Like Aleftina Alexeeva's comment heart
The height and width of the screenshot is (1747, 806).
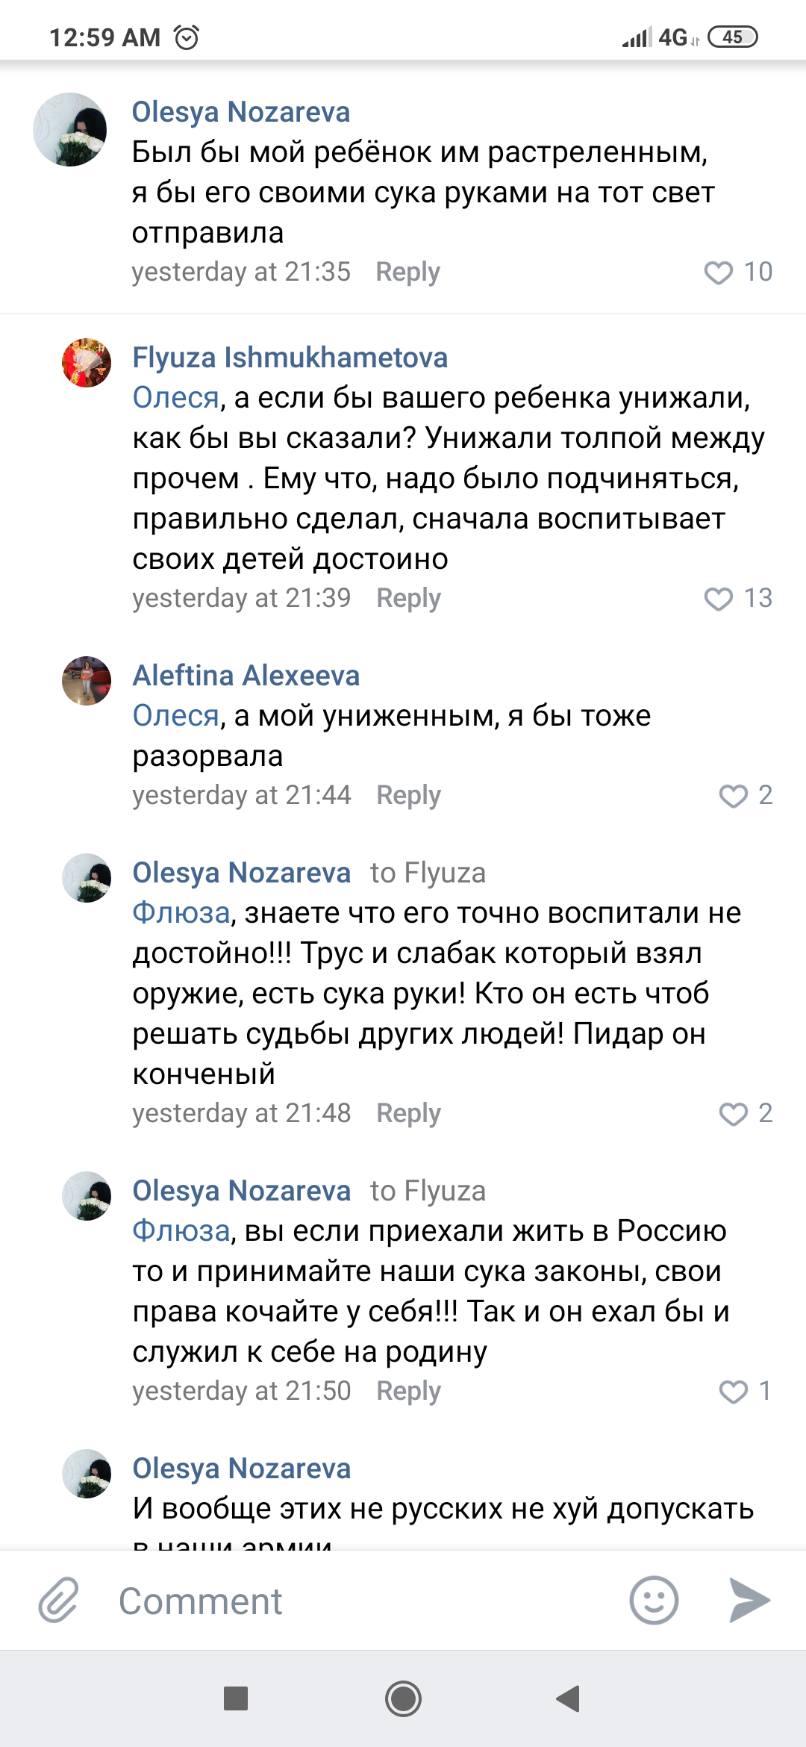[733, 796]
